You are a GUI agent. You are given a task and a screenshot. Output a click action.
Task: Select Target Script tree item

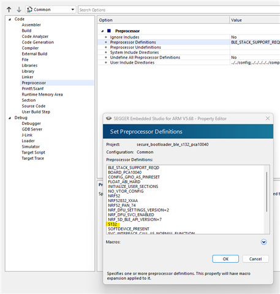[34, 153]
